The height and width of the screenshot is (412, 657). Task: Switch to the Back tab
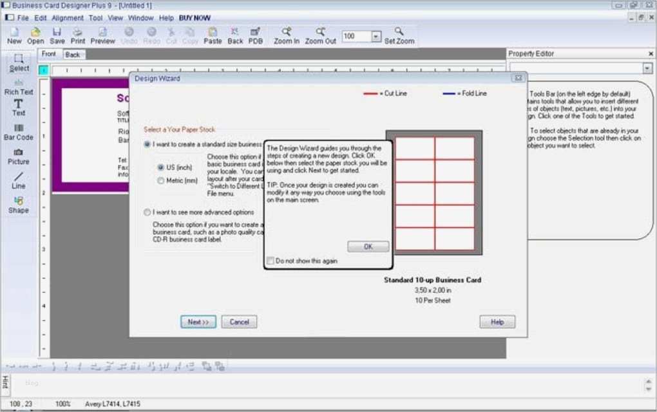(73, 55)
